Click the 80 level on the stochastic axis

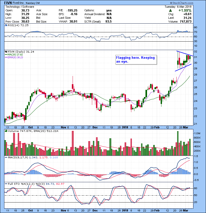coord(195,188)
